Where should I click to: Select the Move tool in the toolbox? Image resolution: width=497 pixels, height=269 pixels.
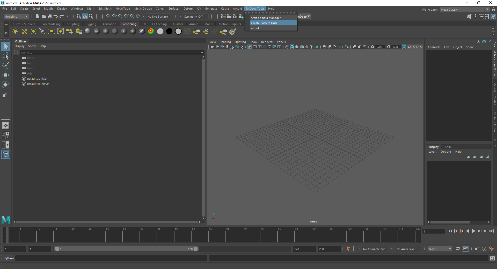5,75
